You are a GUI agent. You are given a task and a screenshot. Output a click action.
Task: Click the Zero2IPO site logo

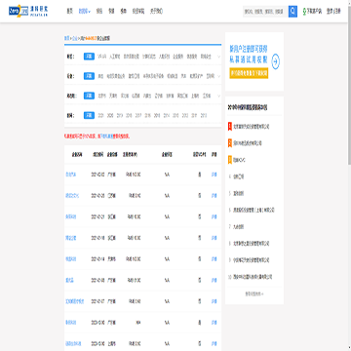coord(28,11)
